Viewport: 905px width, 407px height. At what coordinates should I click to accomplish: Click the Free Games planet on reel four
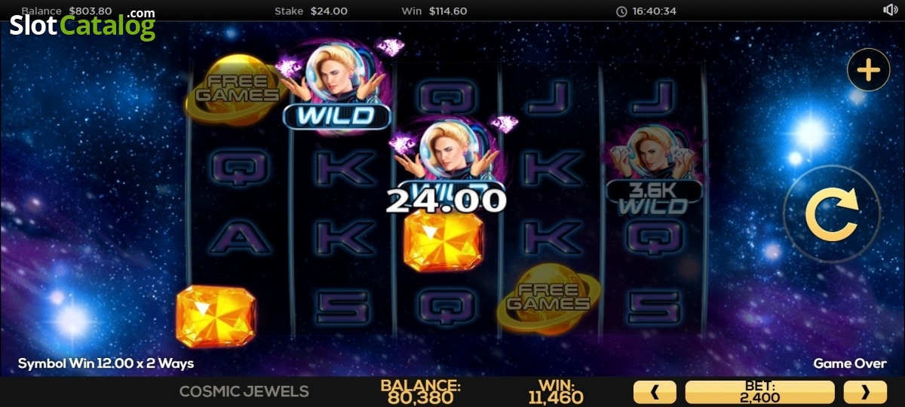(548, 298)
